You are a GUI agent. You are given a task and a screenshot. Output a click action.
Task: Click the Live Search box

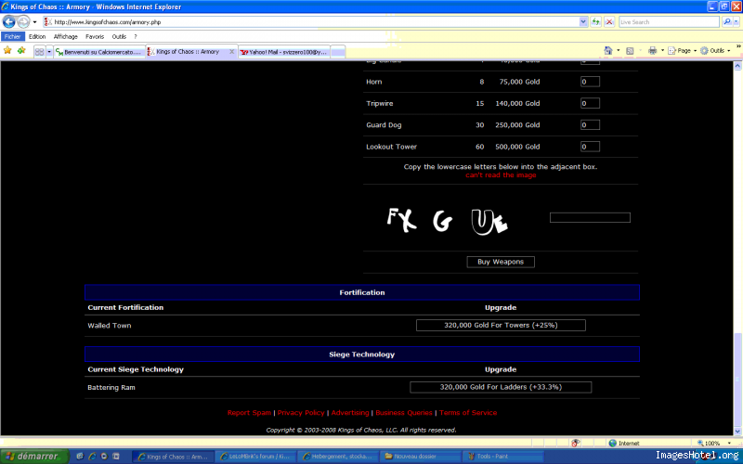[669, 21]
